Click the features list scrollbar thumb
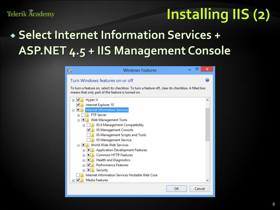This screenshot has height=210, width=280. tap(208, 124)
